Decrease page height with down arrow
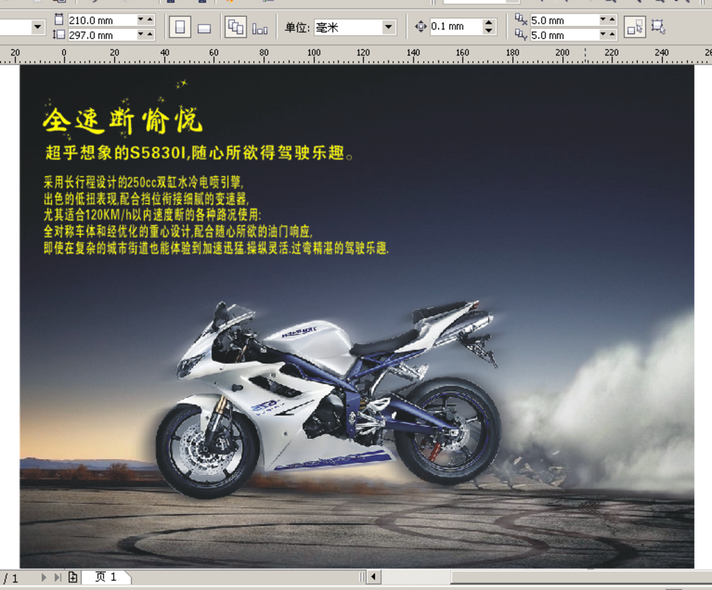This screenshot has width=712, height=590. pos(140,35)
